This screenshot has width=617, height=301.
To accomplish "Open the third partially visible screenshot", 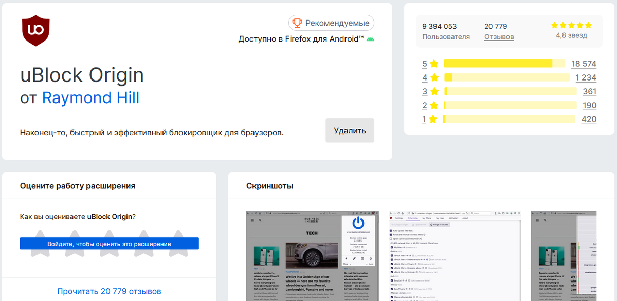I will click(564, 256).
